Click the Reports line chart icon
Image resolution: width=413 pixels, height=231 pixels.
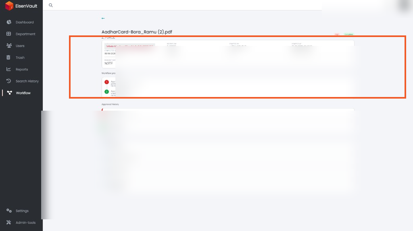coord(9,69)
